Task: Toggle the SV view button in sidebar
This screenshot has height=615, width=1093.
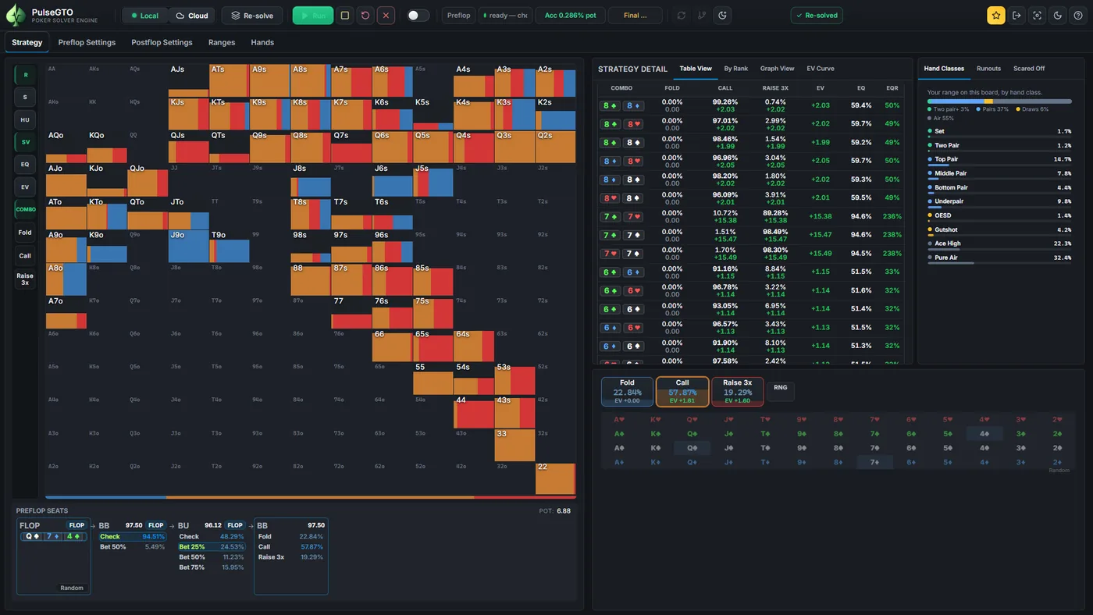Action: click(x=25, y=142)
